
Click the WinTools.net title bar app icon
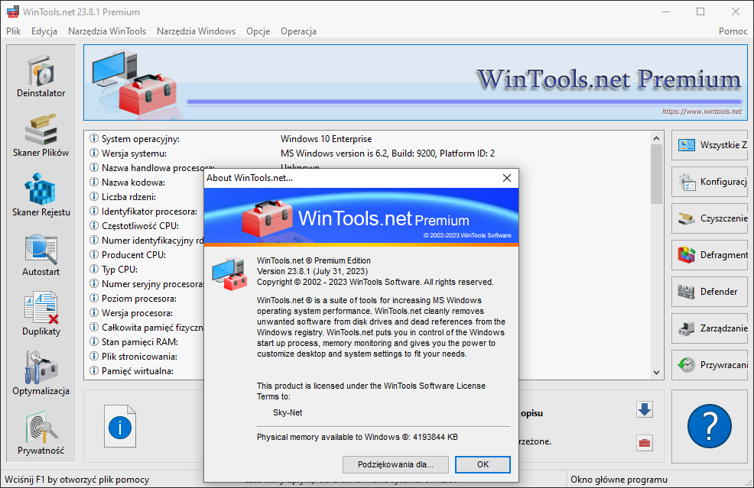pyautogui.click(x=13, y=11)
